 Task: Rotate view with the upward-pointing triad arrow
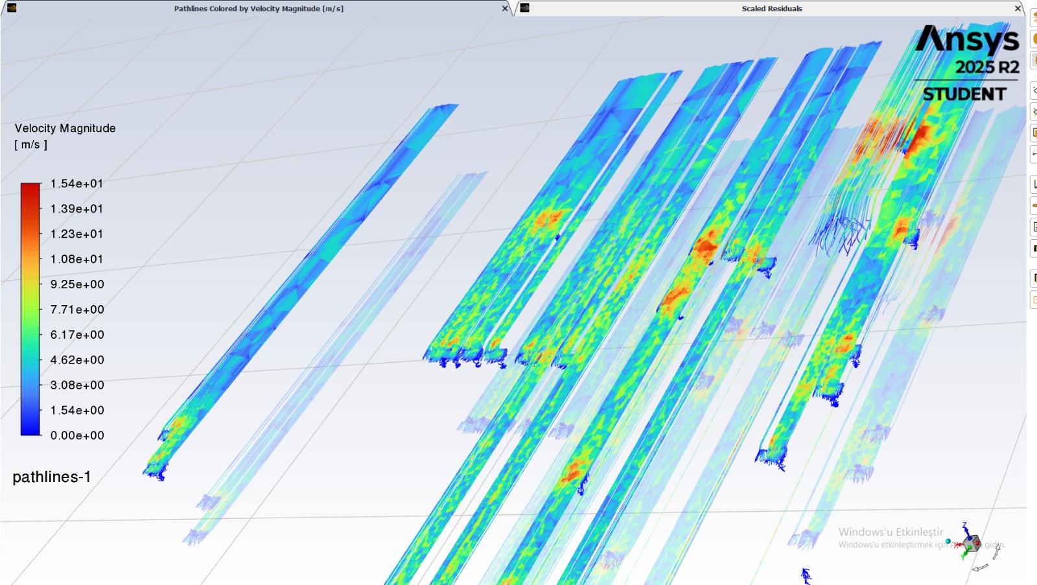[996, 551]
